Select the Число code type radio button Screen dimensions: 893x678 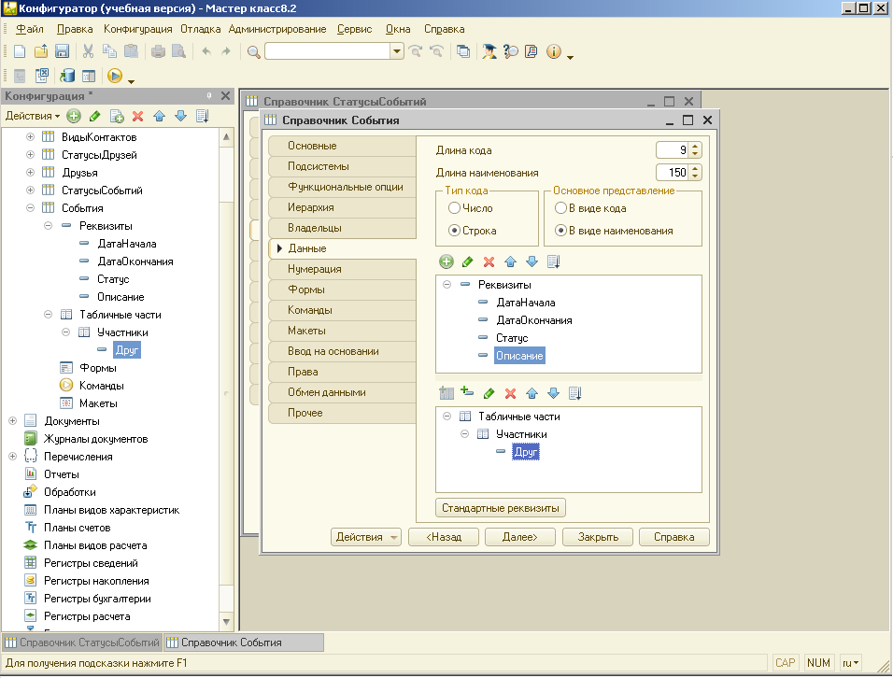(x=455, y=208)
